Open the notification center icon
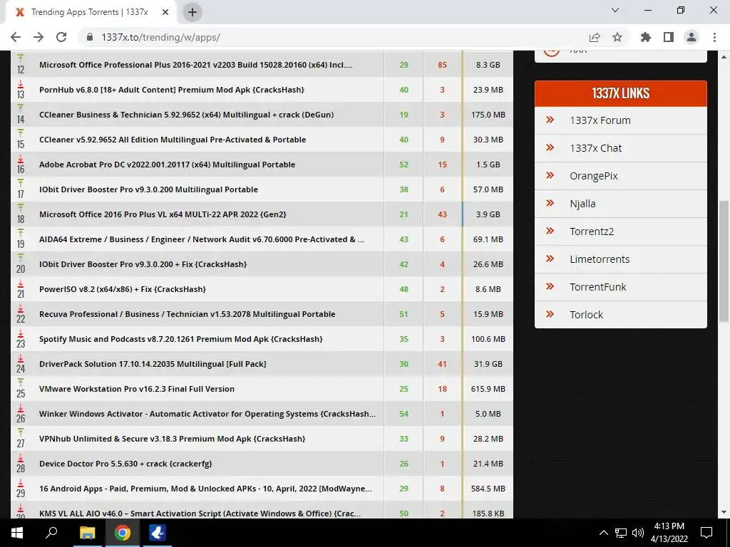730x547 pixels. (706, 533)
